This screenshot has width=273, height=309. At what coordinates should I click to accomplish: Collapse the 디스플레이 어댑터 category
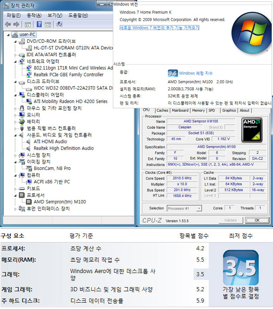click(x=15, y=95)
